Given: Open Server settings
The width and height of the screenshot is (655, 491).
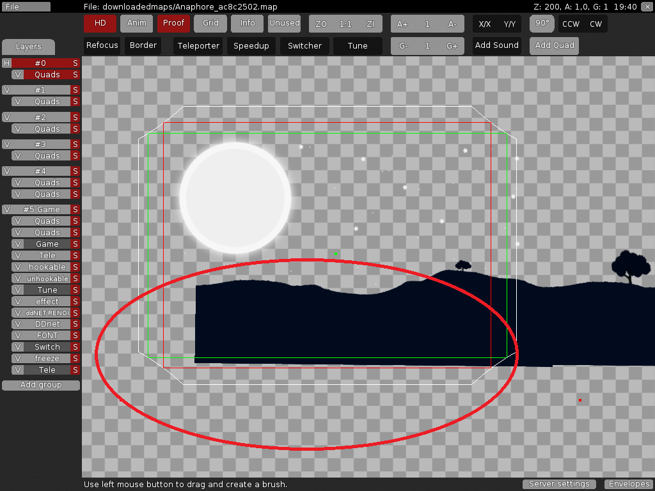Looking at the screenshot, I should [558, 484].
